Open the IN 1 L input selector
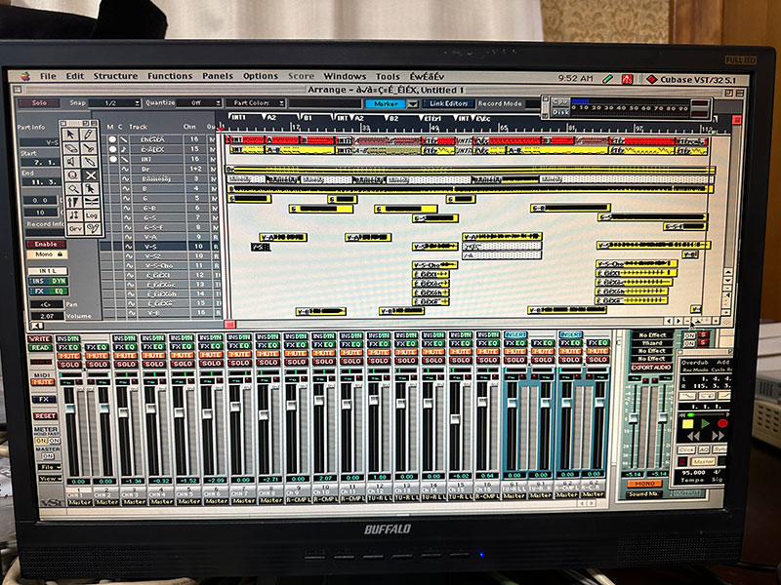 47,271
